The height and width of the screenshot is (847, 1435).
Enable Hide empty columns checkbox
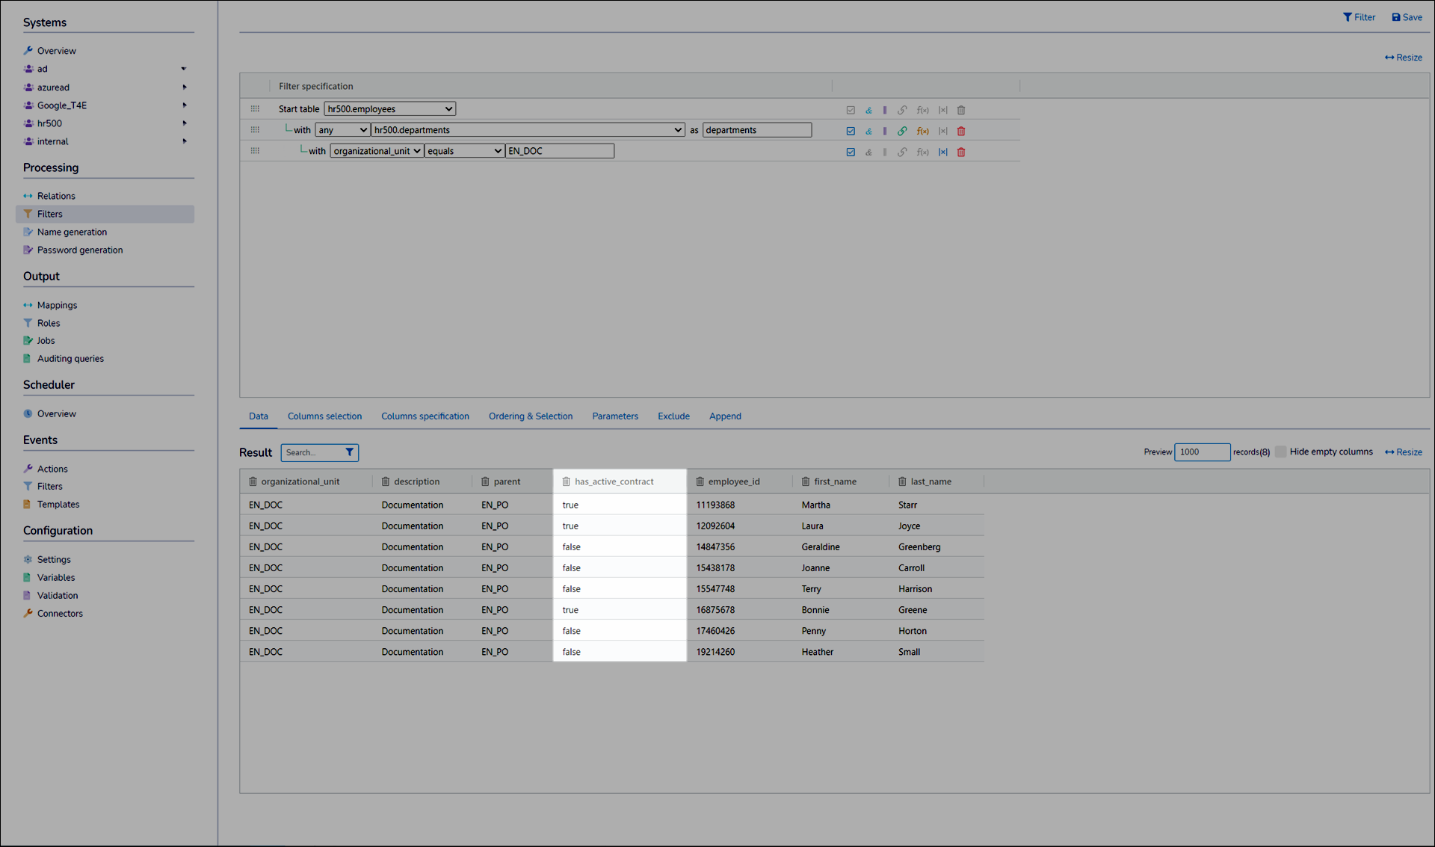click(x=1280, y=452)
